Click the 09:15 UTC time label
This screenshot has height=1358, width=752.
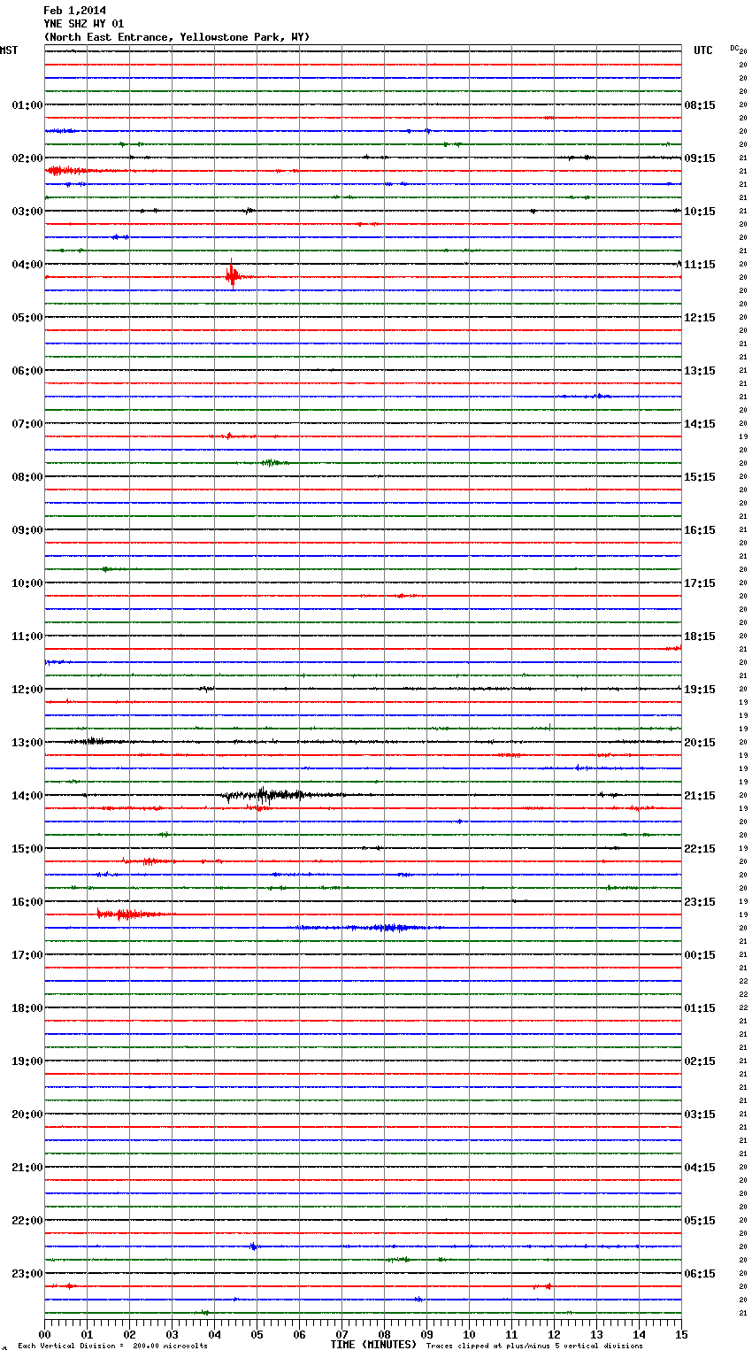click(x=700, y=158)
